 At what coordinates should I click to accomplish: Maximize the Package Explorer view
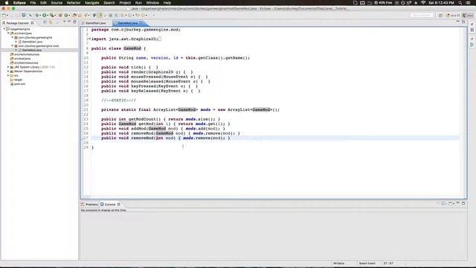[74, 22]
